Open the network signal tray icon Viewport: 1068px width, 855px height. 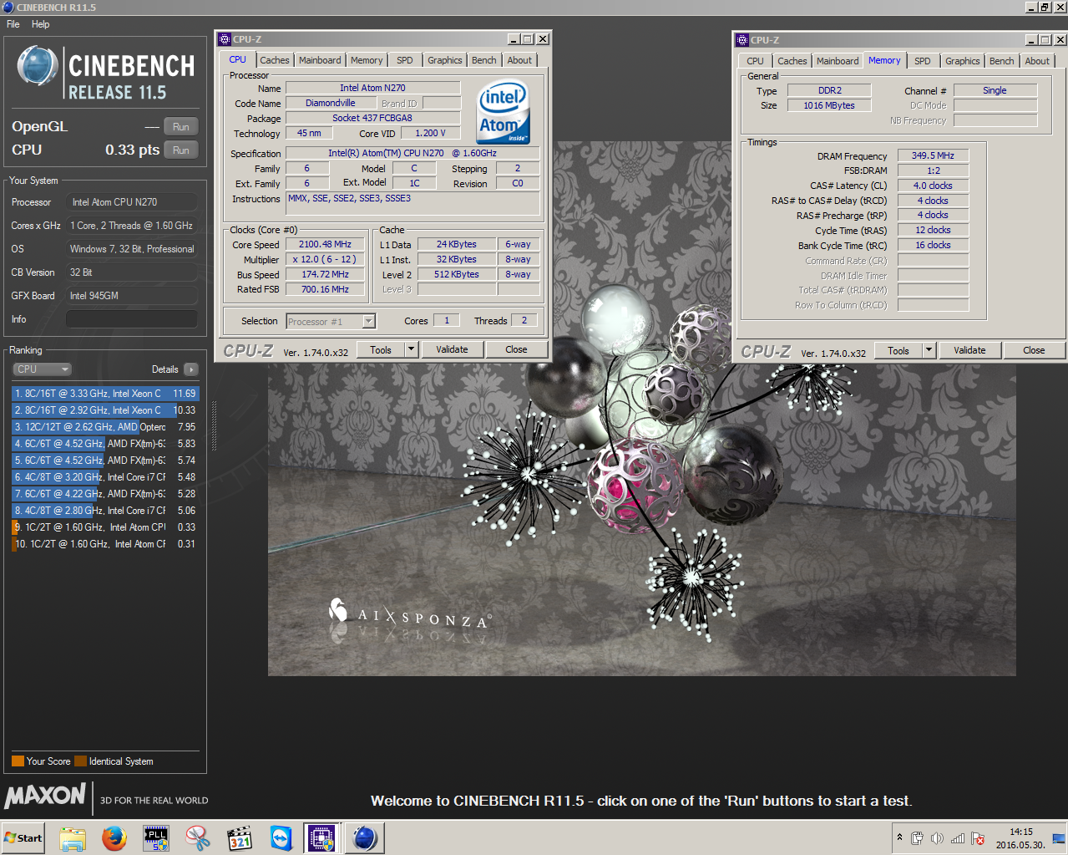click(957, 838)
